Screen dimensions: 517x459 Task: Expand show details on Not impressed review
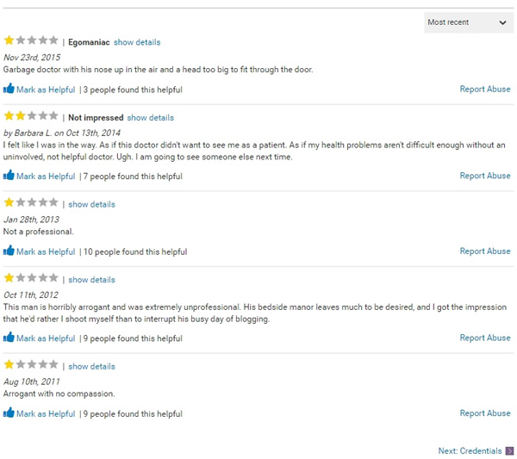tap(150, 118)
